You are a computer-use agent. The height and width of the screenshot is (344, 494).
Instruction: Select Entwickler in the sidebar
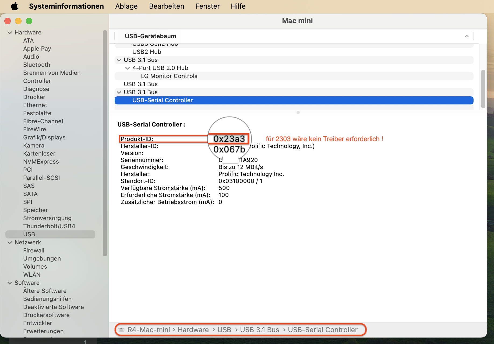[x=38, y=323]
